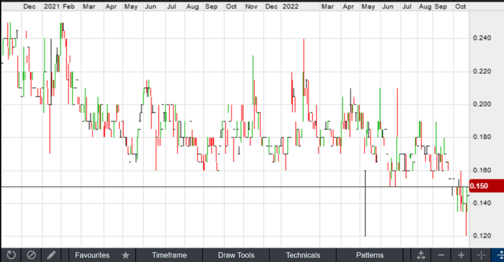
Task: Click the 0.240 price axis label
Action: click(482, 38)
